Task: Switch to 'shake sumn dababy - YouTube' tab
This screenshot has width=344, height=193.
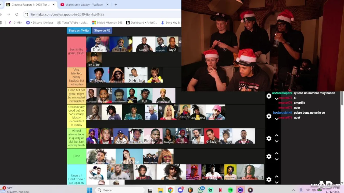Action: pos(84,5)
